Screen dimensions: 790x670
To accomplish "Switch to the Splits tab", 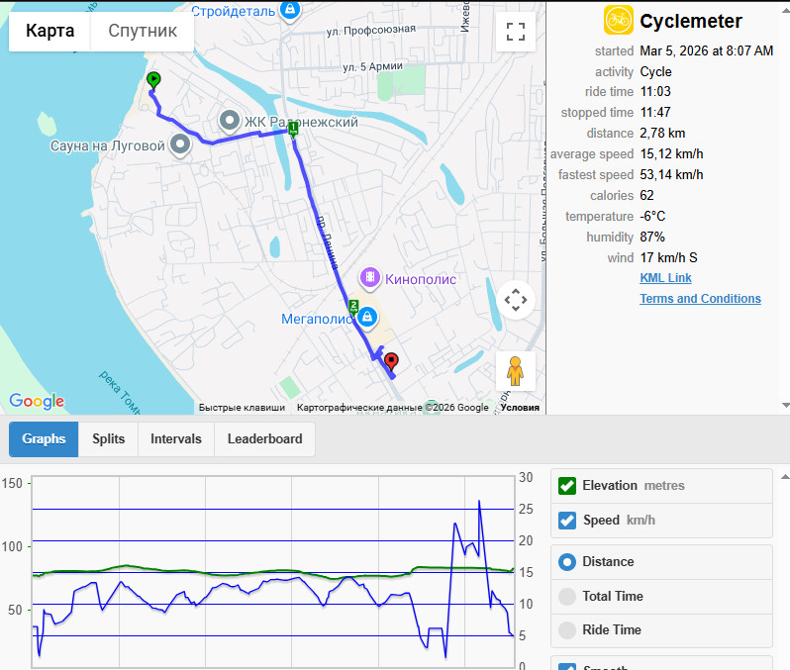I will pyautogui.click(x=108, y=438).
